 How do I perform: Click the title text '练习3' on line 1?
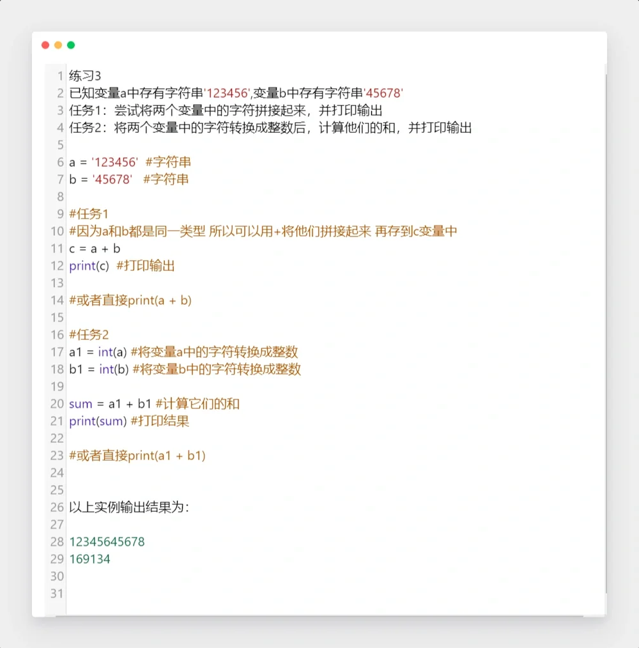85,75
